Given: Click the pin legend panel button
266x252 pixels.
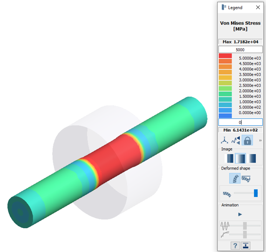Looking at the screenshot, I should point(246,246).
